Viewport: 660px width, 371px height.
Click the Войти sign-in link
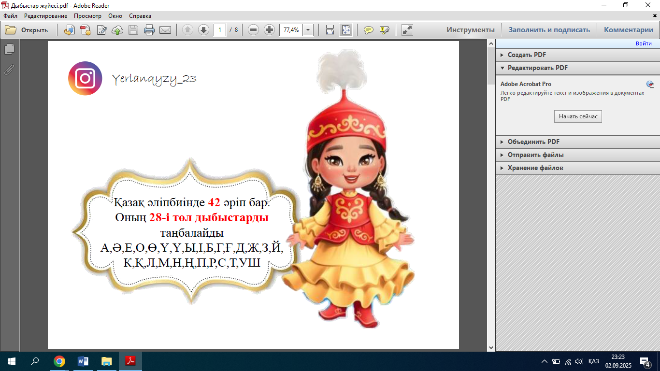(644, 43)
